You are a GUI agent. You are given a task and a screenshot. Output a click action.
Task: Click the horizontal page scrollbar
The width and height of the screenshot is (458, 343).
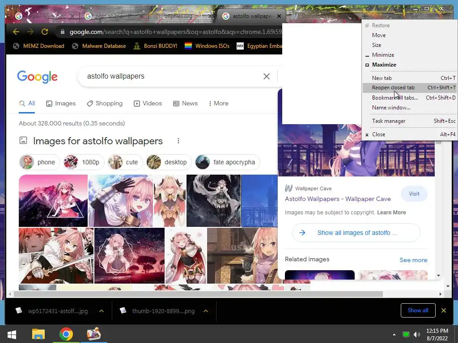click(x=198, y=294)
